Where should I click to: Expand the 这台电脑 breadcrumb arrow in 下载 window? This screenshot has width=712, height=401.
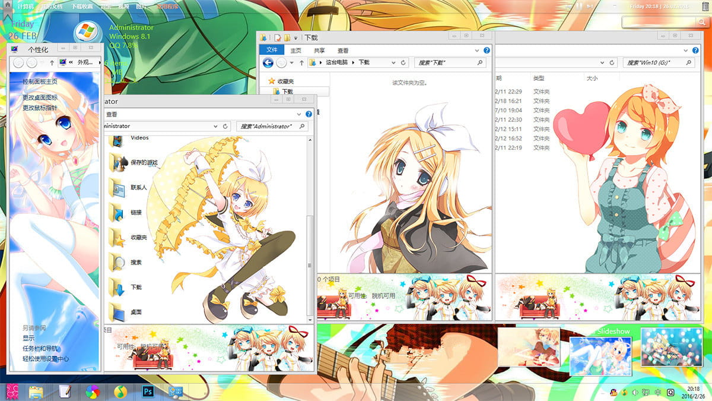pos(352,62)
